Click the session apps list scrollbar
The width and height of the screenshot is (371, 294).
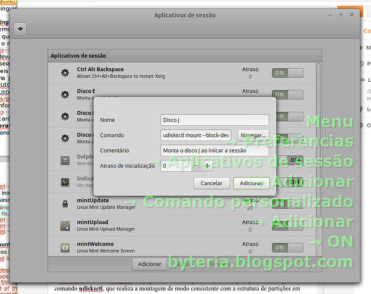[319, 141]
